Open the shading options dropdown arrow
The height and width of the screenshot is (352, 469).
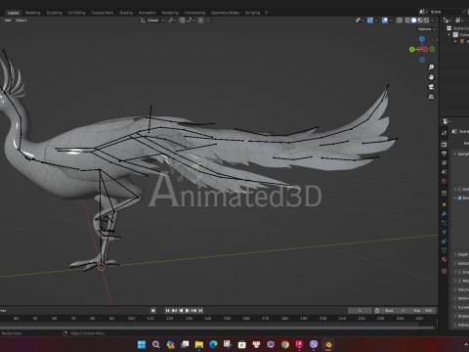pyautogui.click(x=433, y=21)
